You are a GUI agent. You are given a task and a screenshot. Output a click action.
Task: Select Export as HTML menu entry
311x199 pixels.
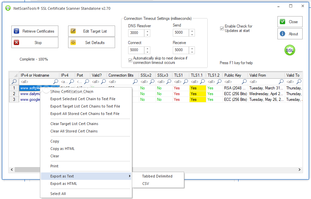click(x=86, y=184)
